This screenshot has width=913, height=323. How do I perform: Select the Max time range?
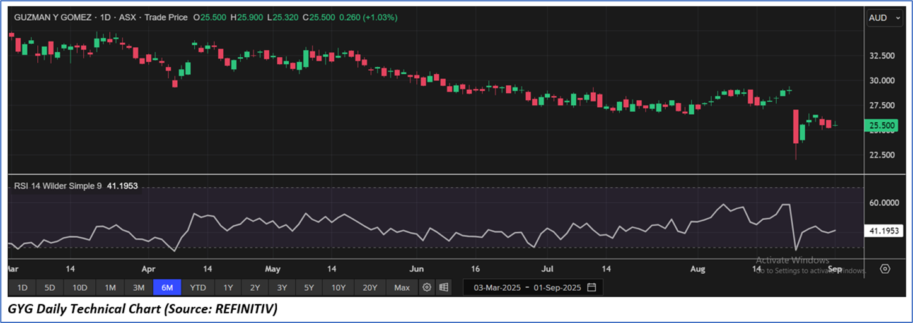coord(402,288)
